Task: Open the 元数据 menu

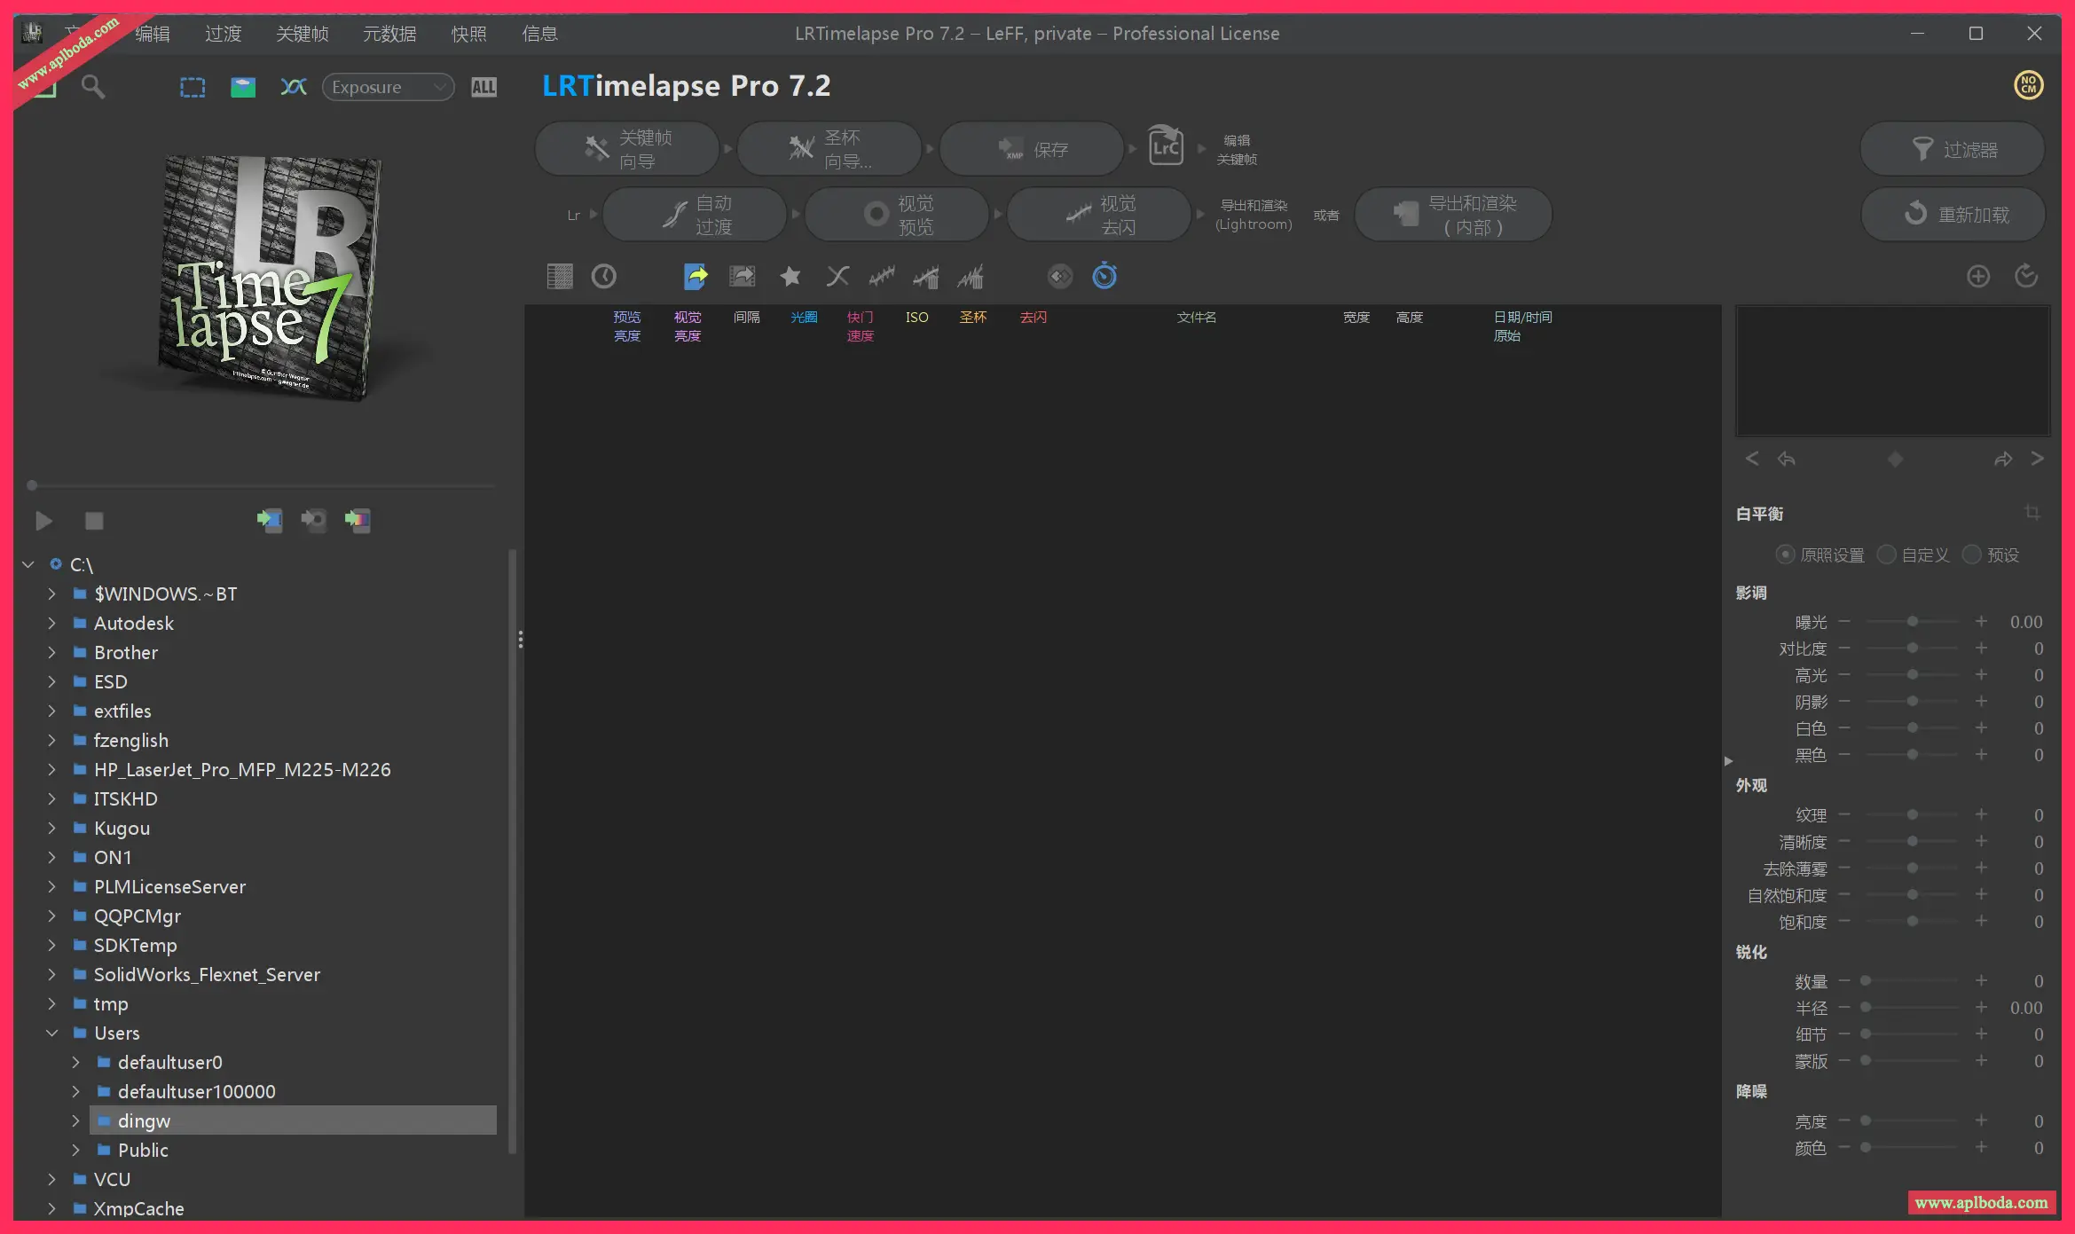Action: pyautogui.click(x=389, y=34)
